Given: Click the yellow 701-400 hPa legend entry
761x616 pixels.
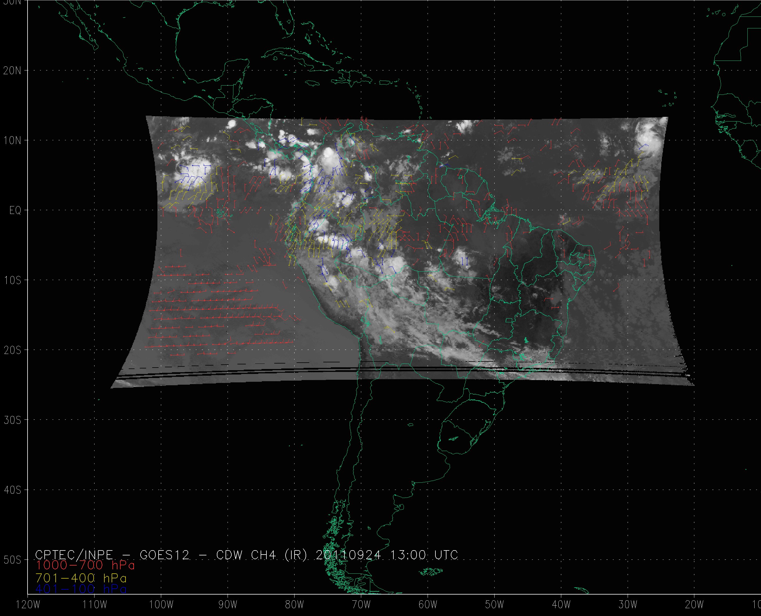Looking at the screenshot, I should (81, 578).
